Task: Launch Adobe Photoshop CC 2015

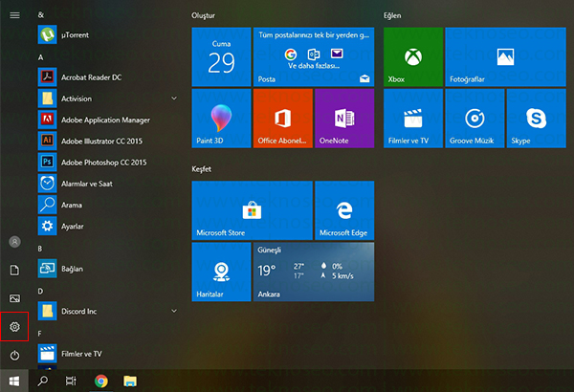Action: click(x=107, y=163)
